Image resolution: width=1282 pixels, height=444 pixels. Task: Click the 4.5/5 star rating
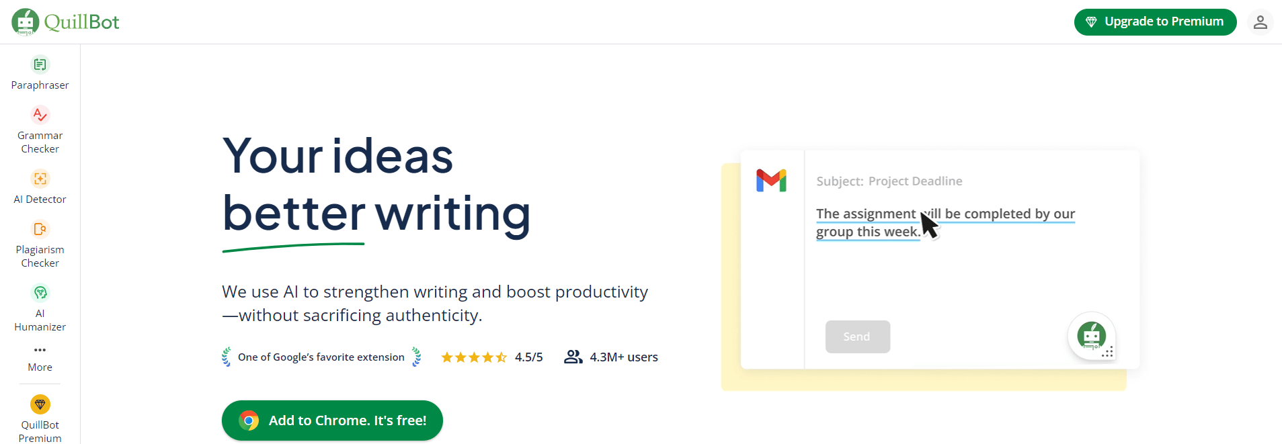coord(491,357)
